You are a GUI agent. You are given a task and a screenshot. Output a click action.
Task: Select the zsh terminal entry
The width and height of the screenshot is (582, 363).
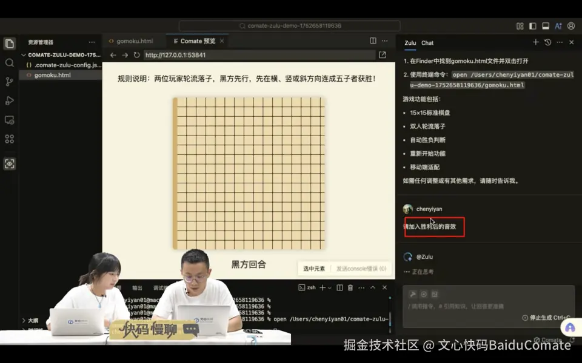coord(307,288)
